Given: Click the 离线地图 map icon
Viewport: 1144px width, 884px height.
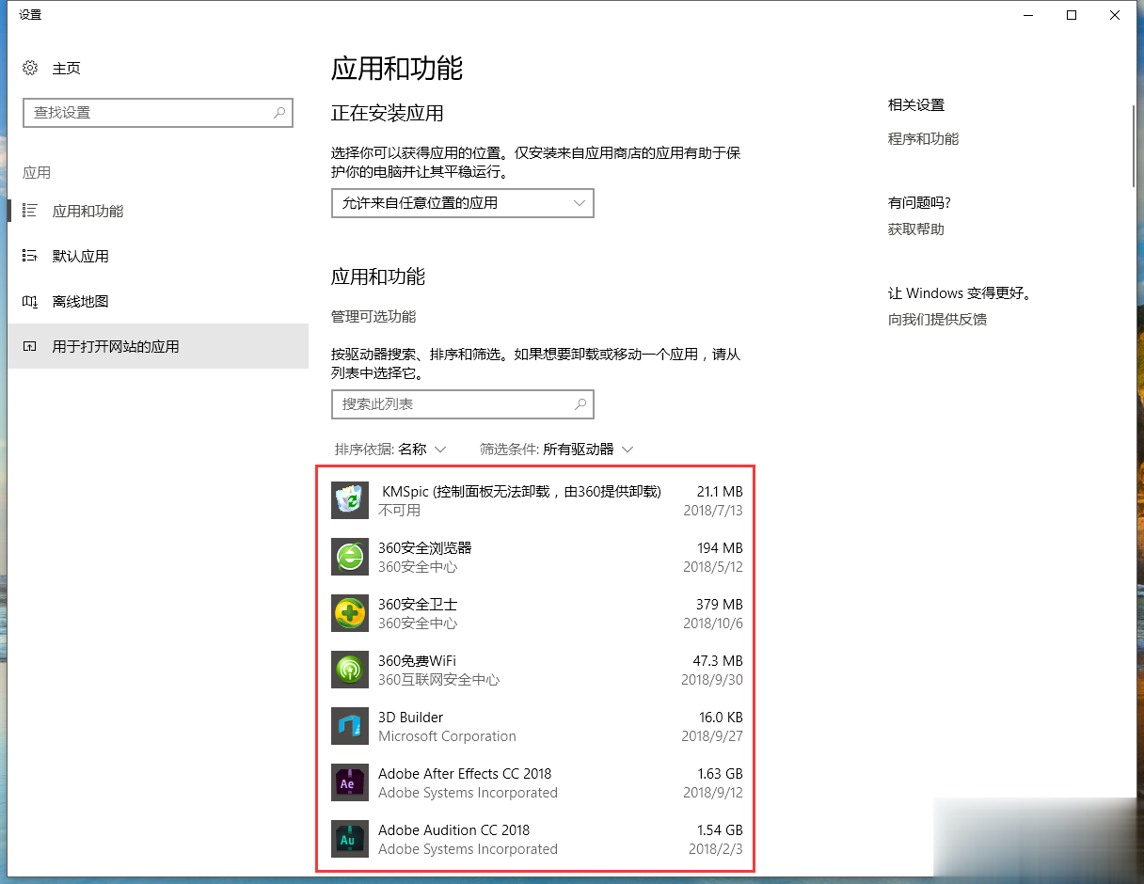Looking at the screenshot, I should point(30,301).
